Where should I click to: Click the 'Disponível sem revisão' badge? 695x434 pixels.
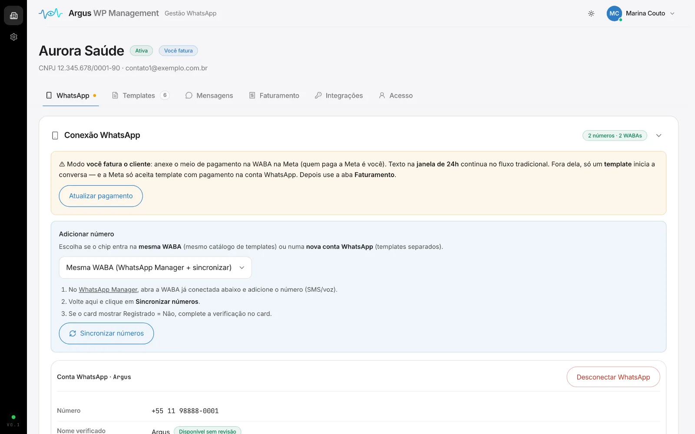tap(207, 431)
